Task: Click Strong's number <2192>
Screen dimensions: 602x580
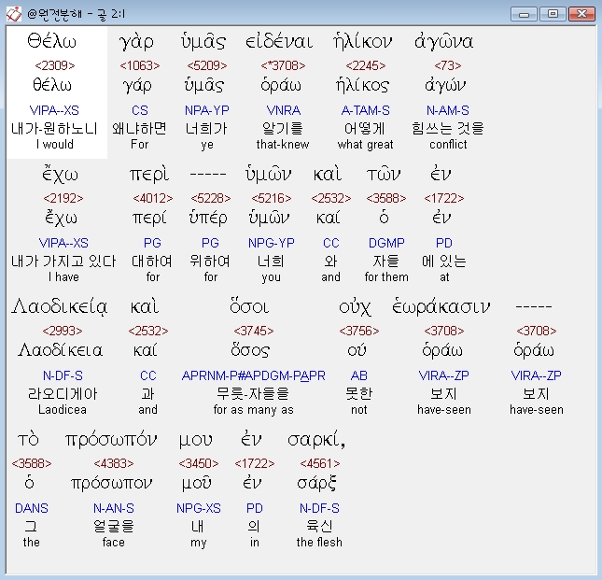Action: (x=63, y=199)
